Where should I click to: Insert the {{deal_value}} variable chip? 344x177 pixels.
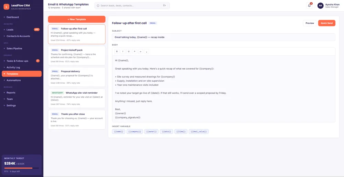point(199,131)
